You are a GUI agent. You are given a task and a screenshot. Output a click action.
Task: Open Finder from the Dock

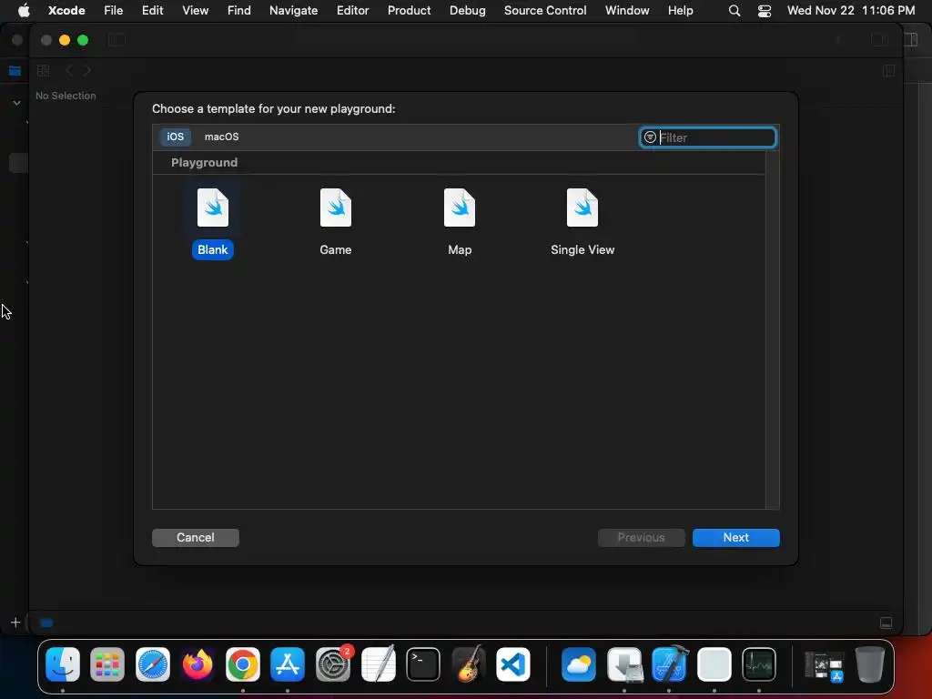63,664
